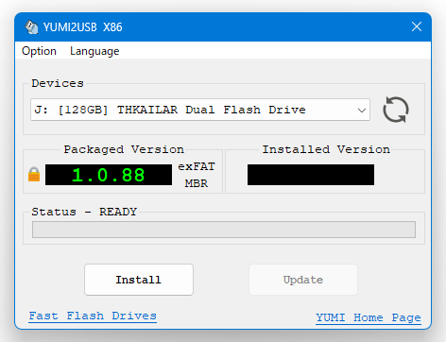446x342 pixels.
Task: Click the status progress bar
Action: 224,230
